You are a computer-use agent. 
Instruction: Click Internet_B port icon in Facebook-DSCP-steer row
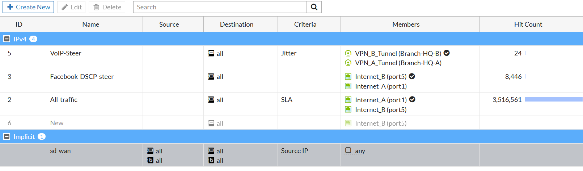click(348, 77)
